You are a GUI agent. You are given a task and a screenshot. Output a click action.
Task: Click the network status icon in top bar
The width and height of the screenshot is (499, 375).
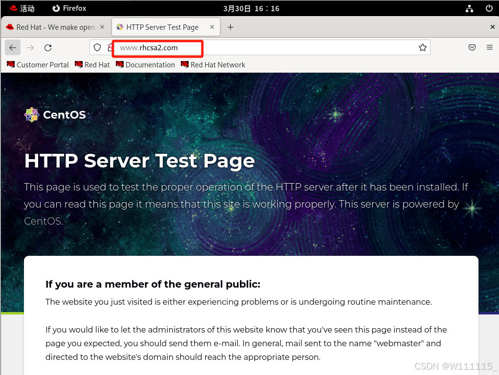coord(469,9)
